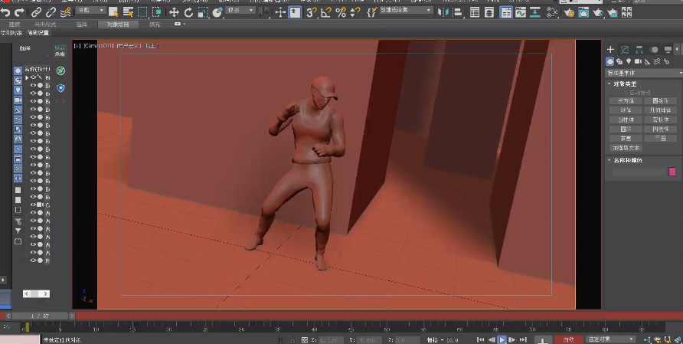
Task: Undo the last action in the toolbar
Action: (x=5, y=12)
